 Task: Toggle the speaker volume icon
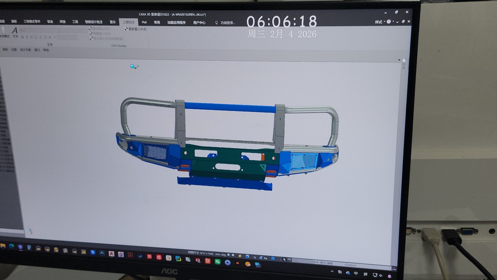pyautogui.click(x=381, y=275)
